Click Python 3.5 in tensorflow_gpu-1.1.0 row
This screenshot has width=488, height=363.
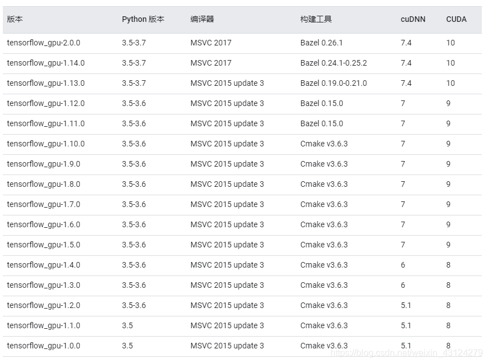127,326
